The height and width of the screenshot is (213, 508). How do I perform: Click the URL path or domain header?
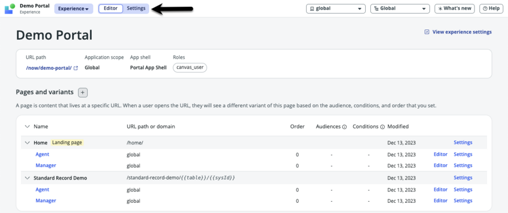pos(151,126)
